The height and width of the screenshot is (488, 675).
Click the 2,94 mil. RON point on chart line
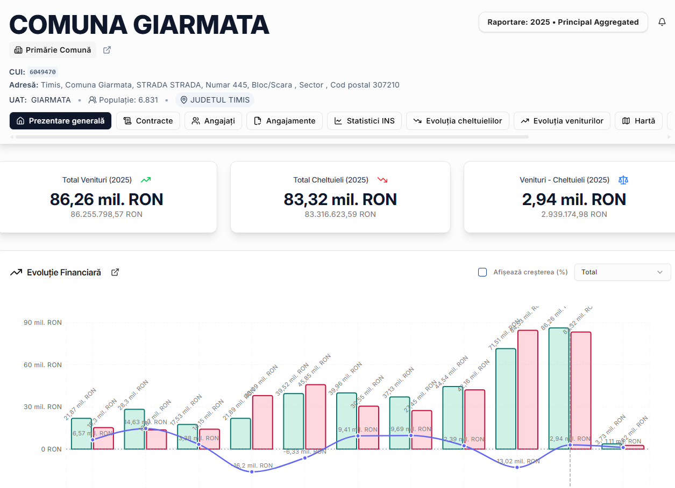[x=570, y=445]
